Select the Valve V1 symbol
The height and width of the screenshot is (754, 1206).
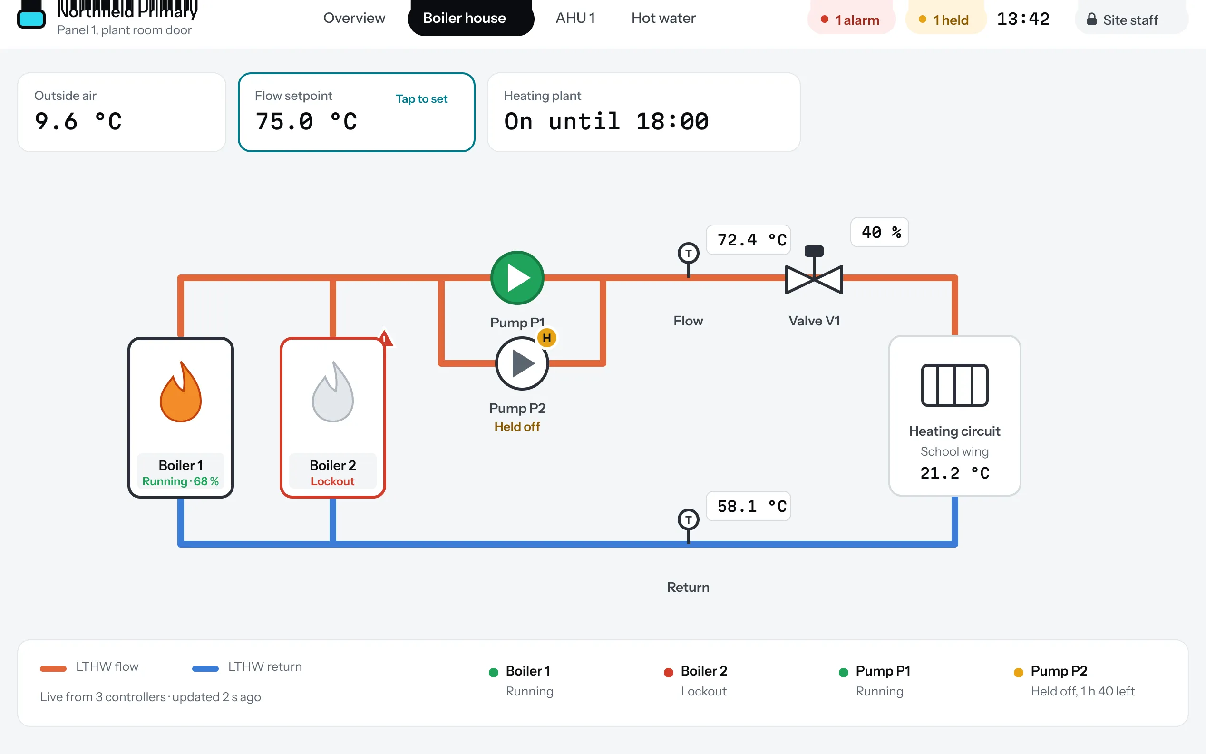pyautogui.click(x=814, y=271)
